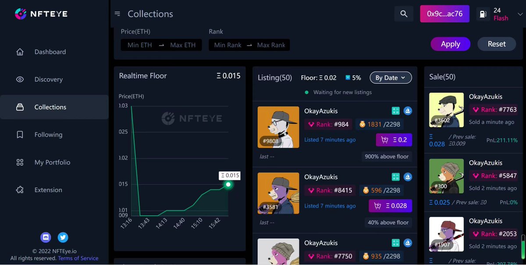Click OpenSea icon on the #9808 listing
This screenshot has height=265, width=526.
(x=408, y=111)
